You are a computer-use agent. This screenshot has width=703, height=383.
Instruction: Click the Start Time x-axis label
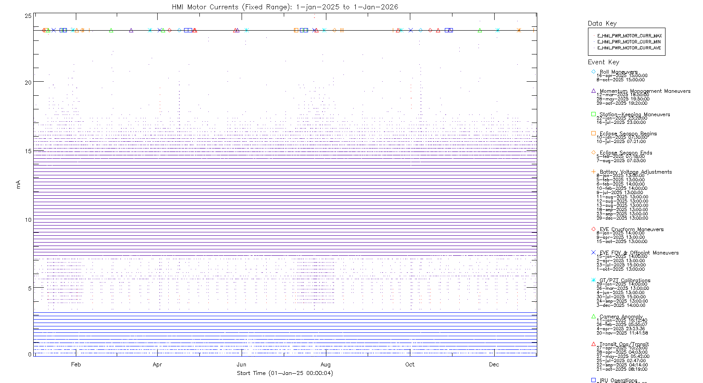(285, 373)
